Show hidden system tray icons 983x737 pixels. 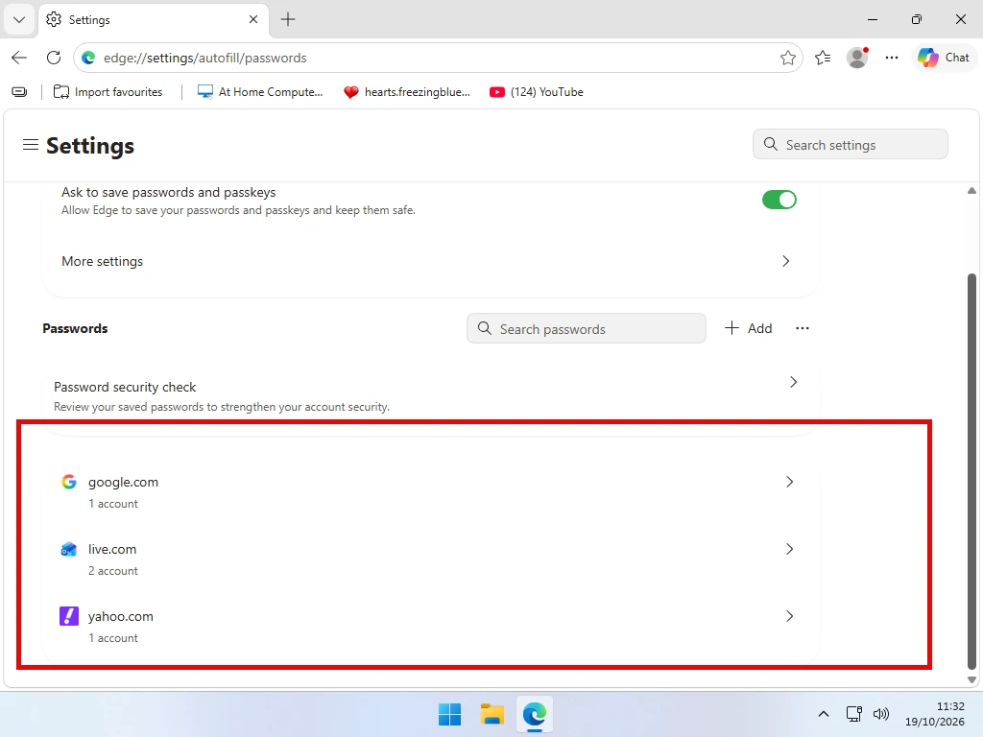click(x=824, y=714)
